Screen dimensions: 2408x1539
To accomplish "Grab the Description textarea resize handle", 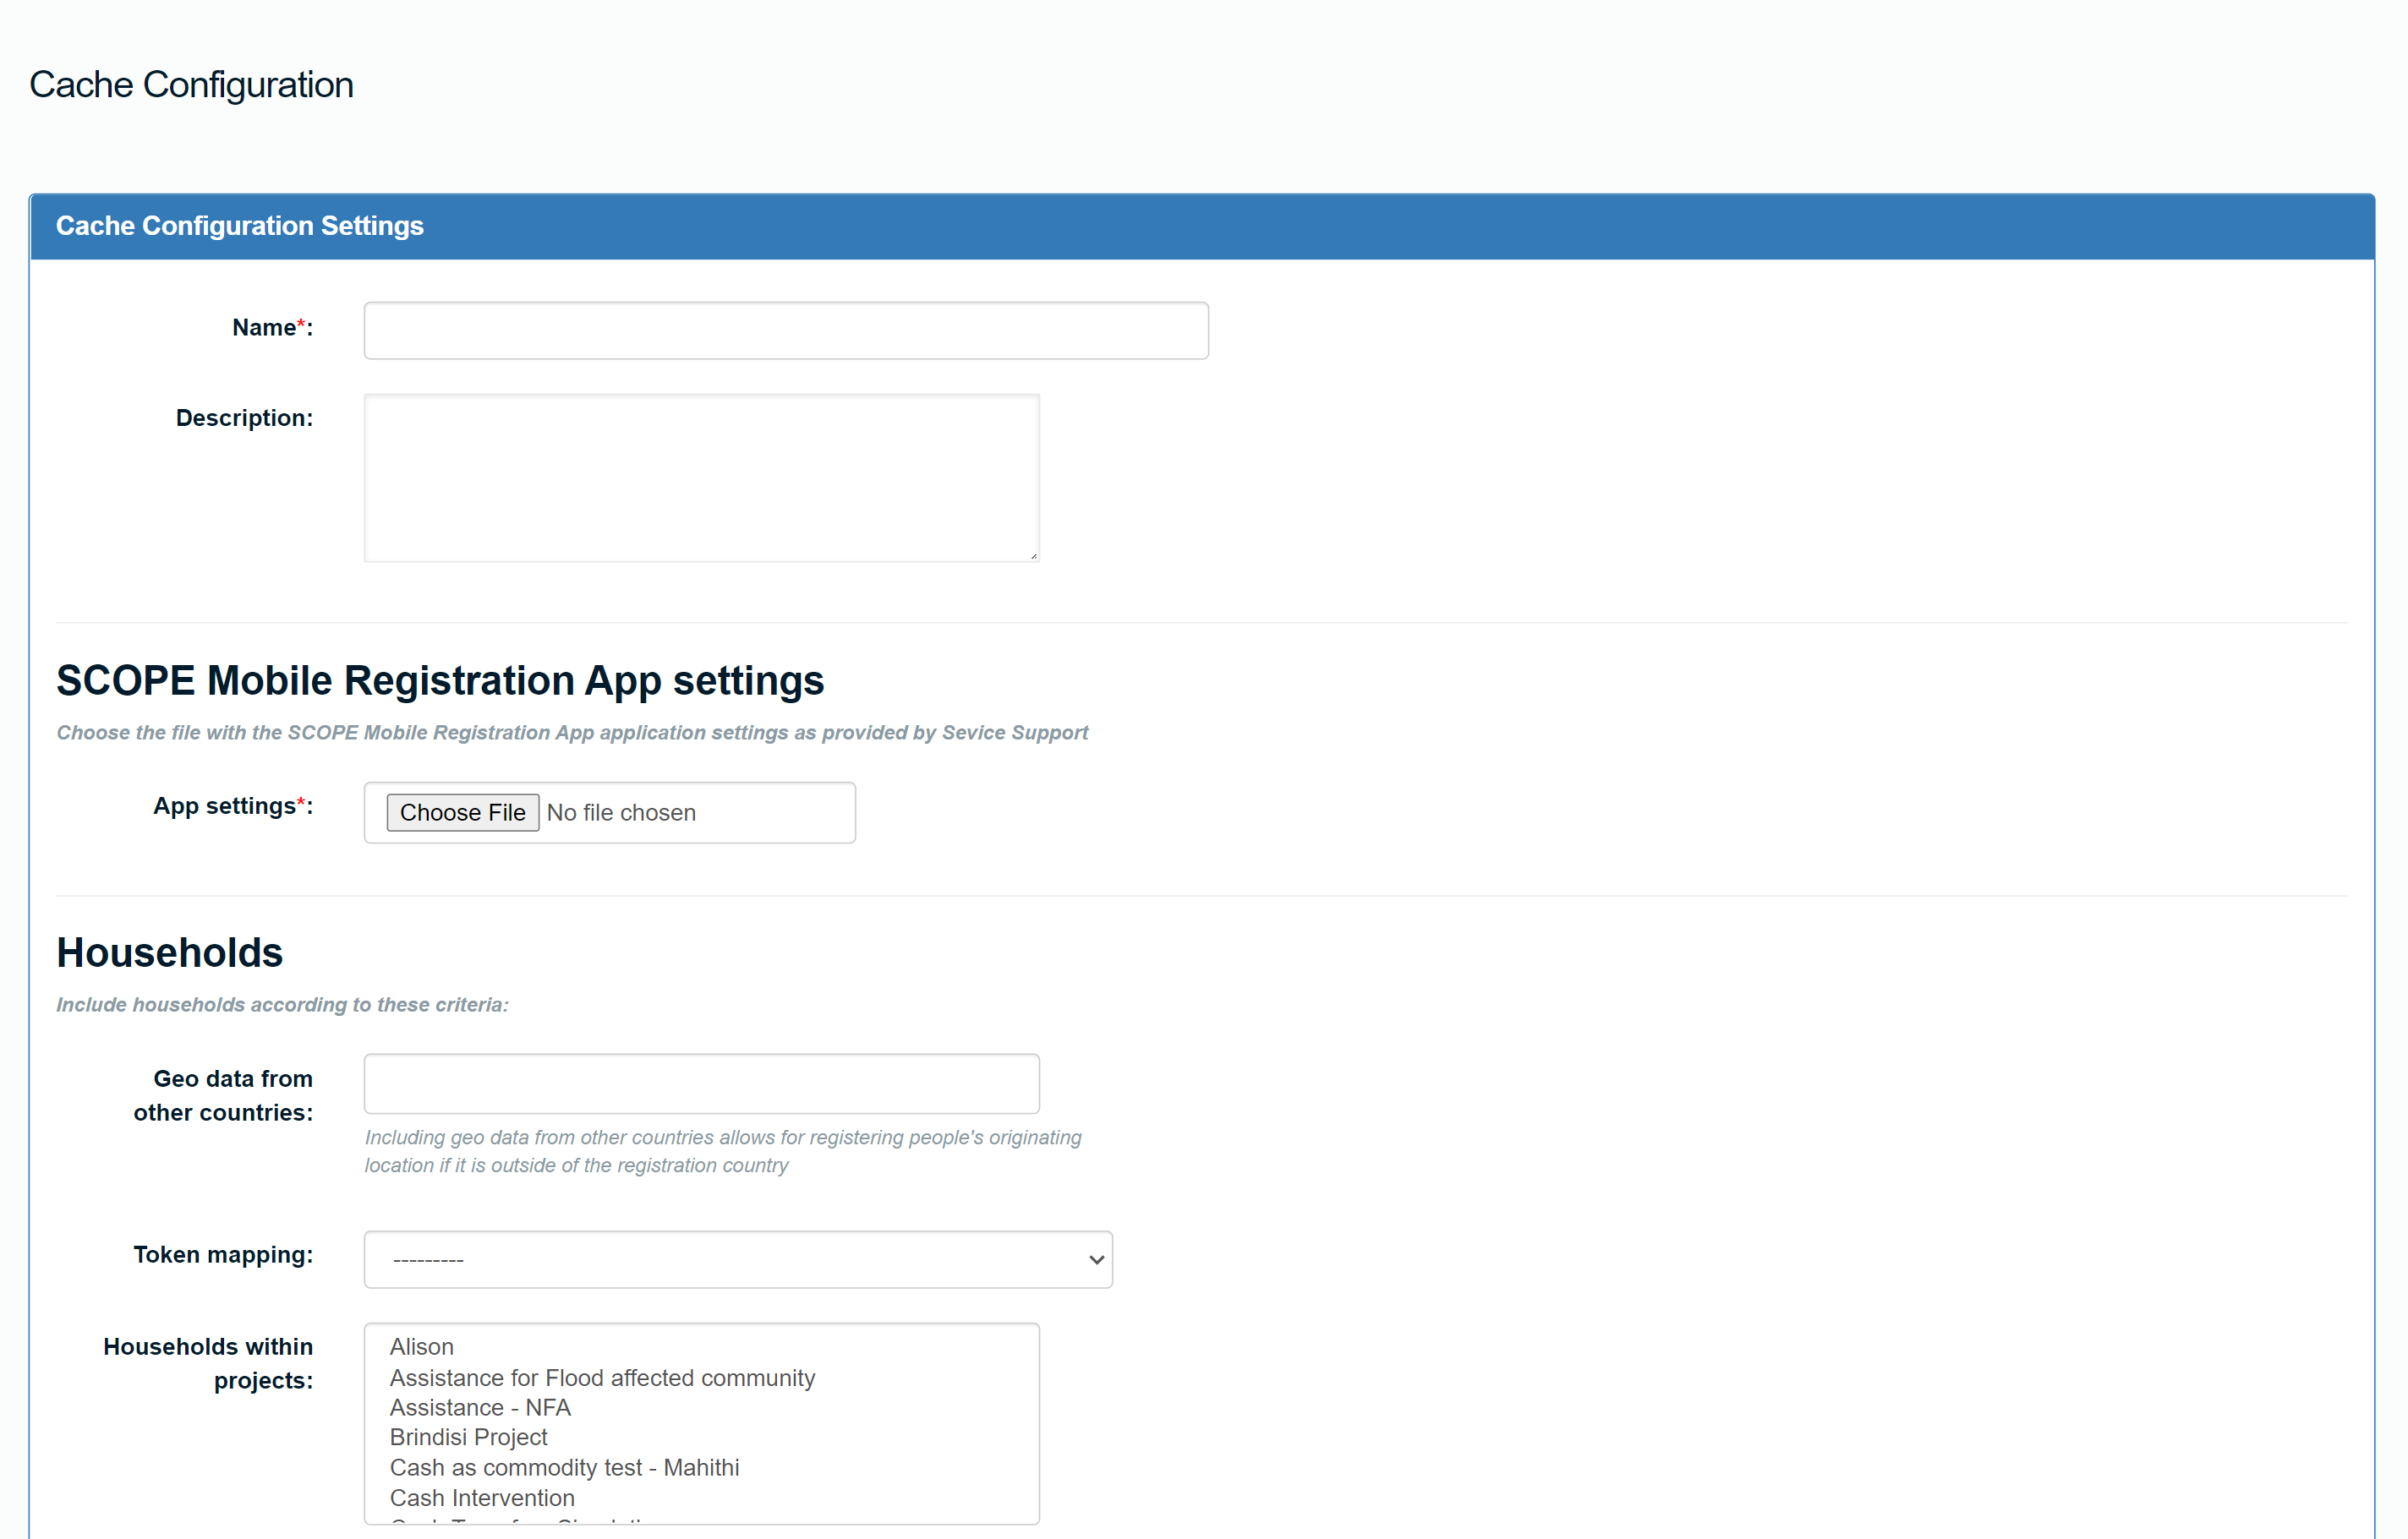I will pyautogui.click(x=1033, y=555).
